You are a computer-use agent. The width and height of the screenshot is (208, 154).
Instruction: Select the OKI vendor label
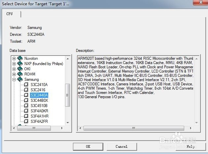[x=27, y=69]
